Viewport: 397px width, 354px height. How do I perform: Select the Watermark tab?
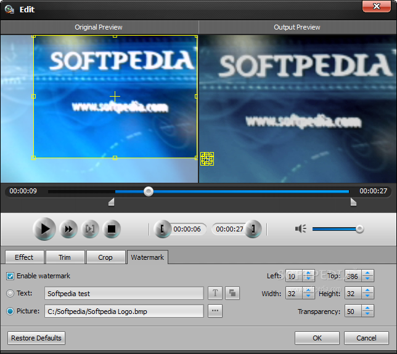point(147,257)
